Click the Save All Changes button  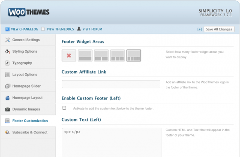click(x=219, y=29)
